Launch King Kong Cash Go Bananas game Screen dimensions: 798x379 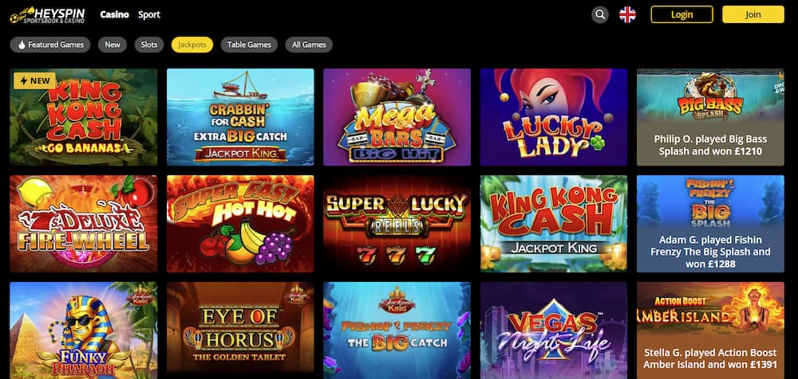tap(84, 117)
